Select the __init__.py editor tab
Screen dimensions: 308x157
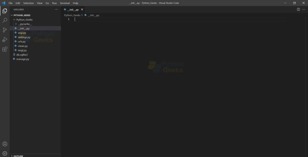click(73, 10)
